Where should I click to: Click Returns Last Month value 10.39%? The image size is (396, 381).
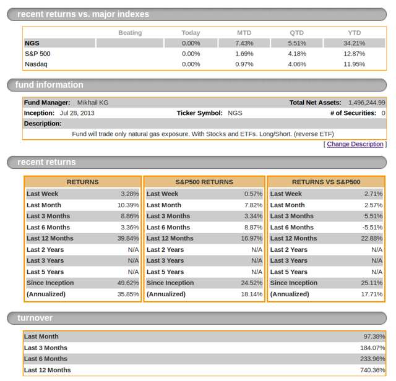pyautogui.click(x=128, y=205)
